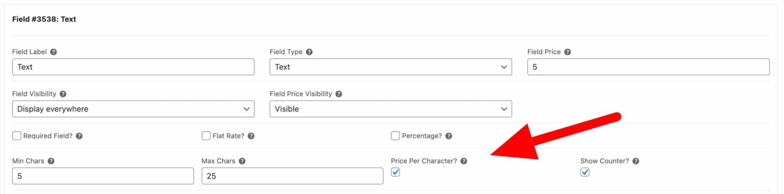This screenshot has width=784, height=194.
Task: Select the Max Chars input field
Action: (x=292, y=176)
